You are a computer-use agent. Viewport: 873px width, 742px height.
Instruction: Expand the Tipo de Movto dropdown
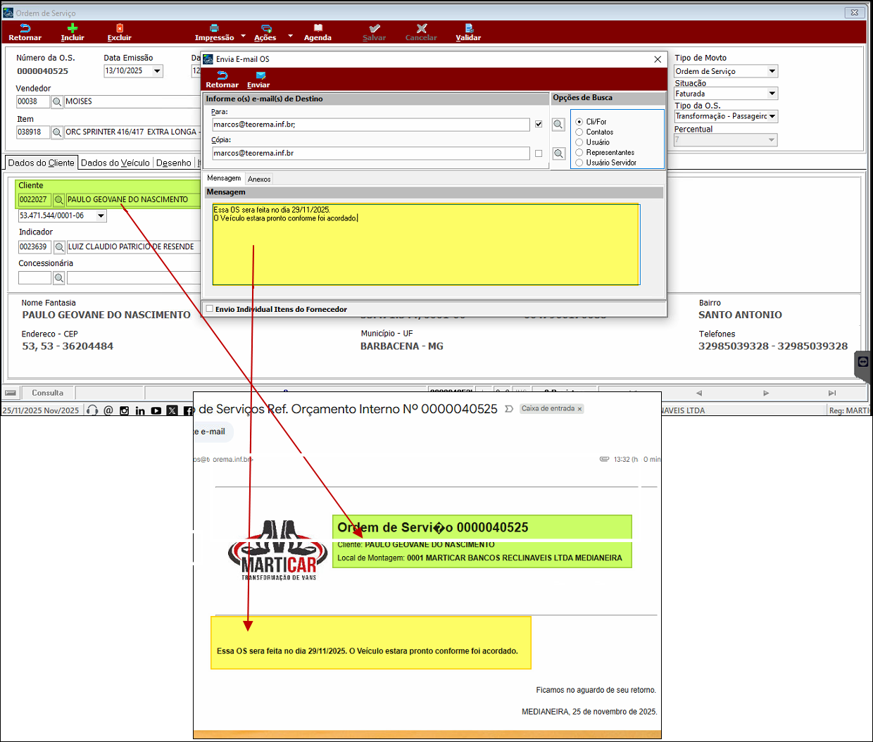(x=772, y=71)
